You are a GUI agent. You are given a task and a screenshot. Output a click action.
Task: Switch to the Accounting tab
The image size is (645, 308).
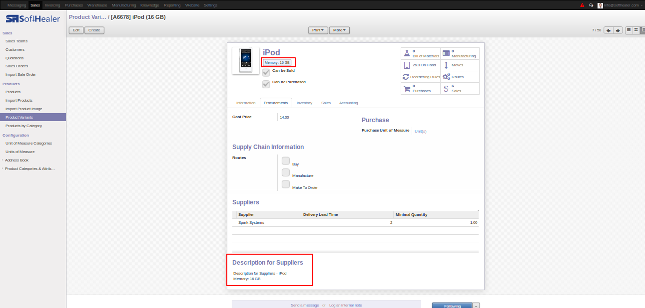[x=348, y=103]
